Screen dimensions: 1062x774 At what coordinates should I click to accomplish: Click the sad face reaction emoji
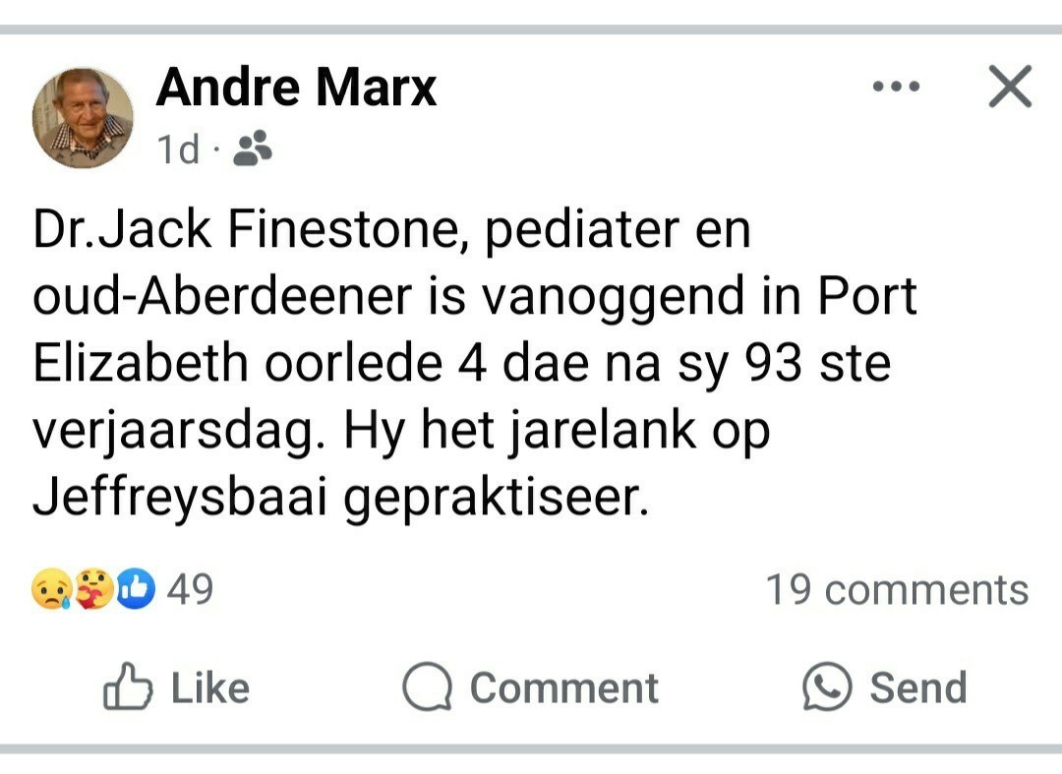pyautogui.click(x=51, y=590)
